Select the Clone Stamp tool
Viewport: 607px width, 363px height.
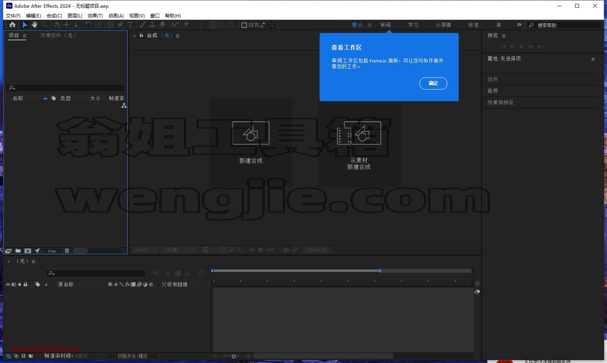pyautogui.click(x=152, y=25)
